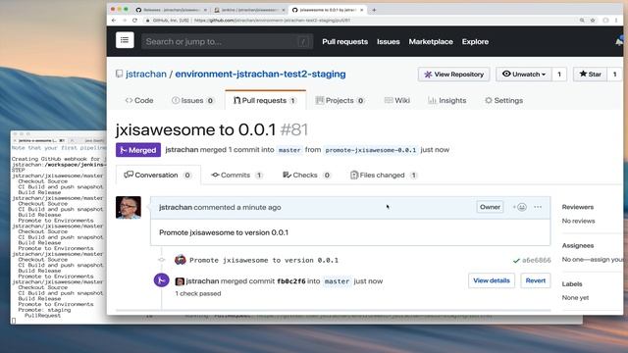The height and width of the screenshot is (353, 628).
Task: Switch to the first browser tab Releases
Action: point(171,10)
